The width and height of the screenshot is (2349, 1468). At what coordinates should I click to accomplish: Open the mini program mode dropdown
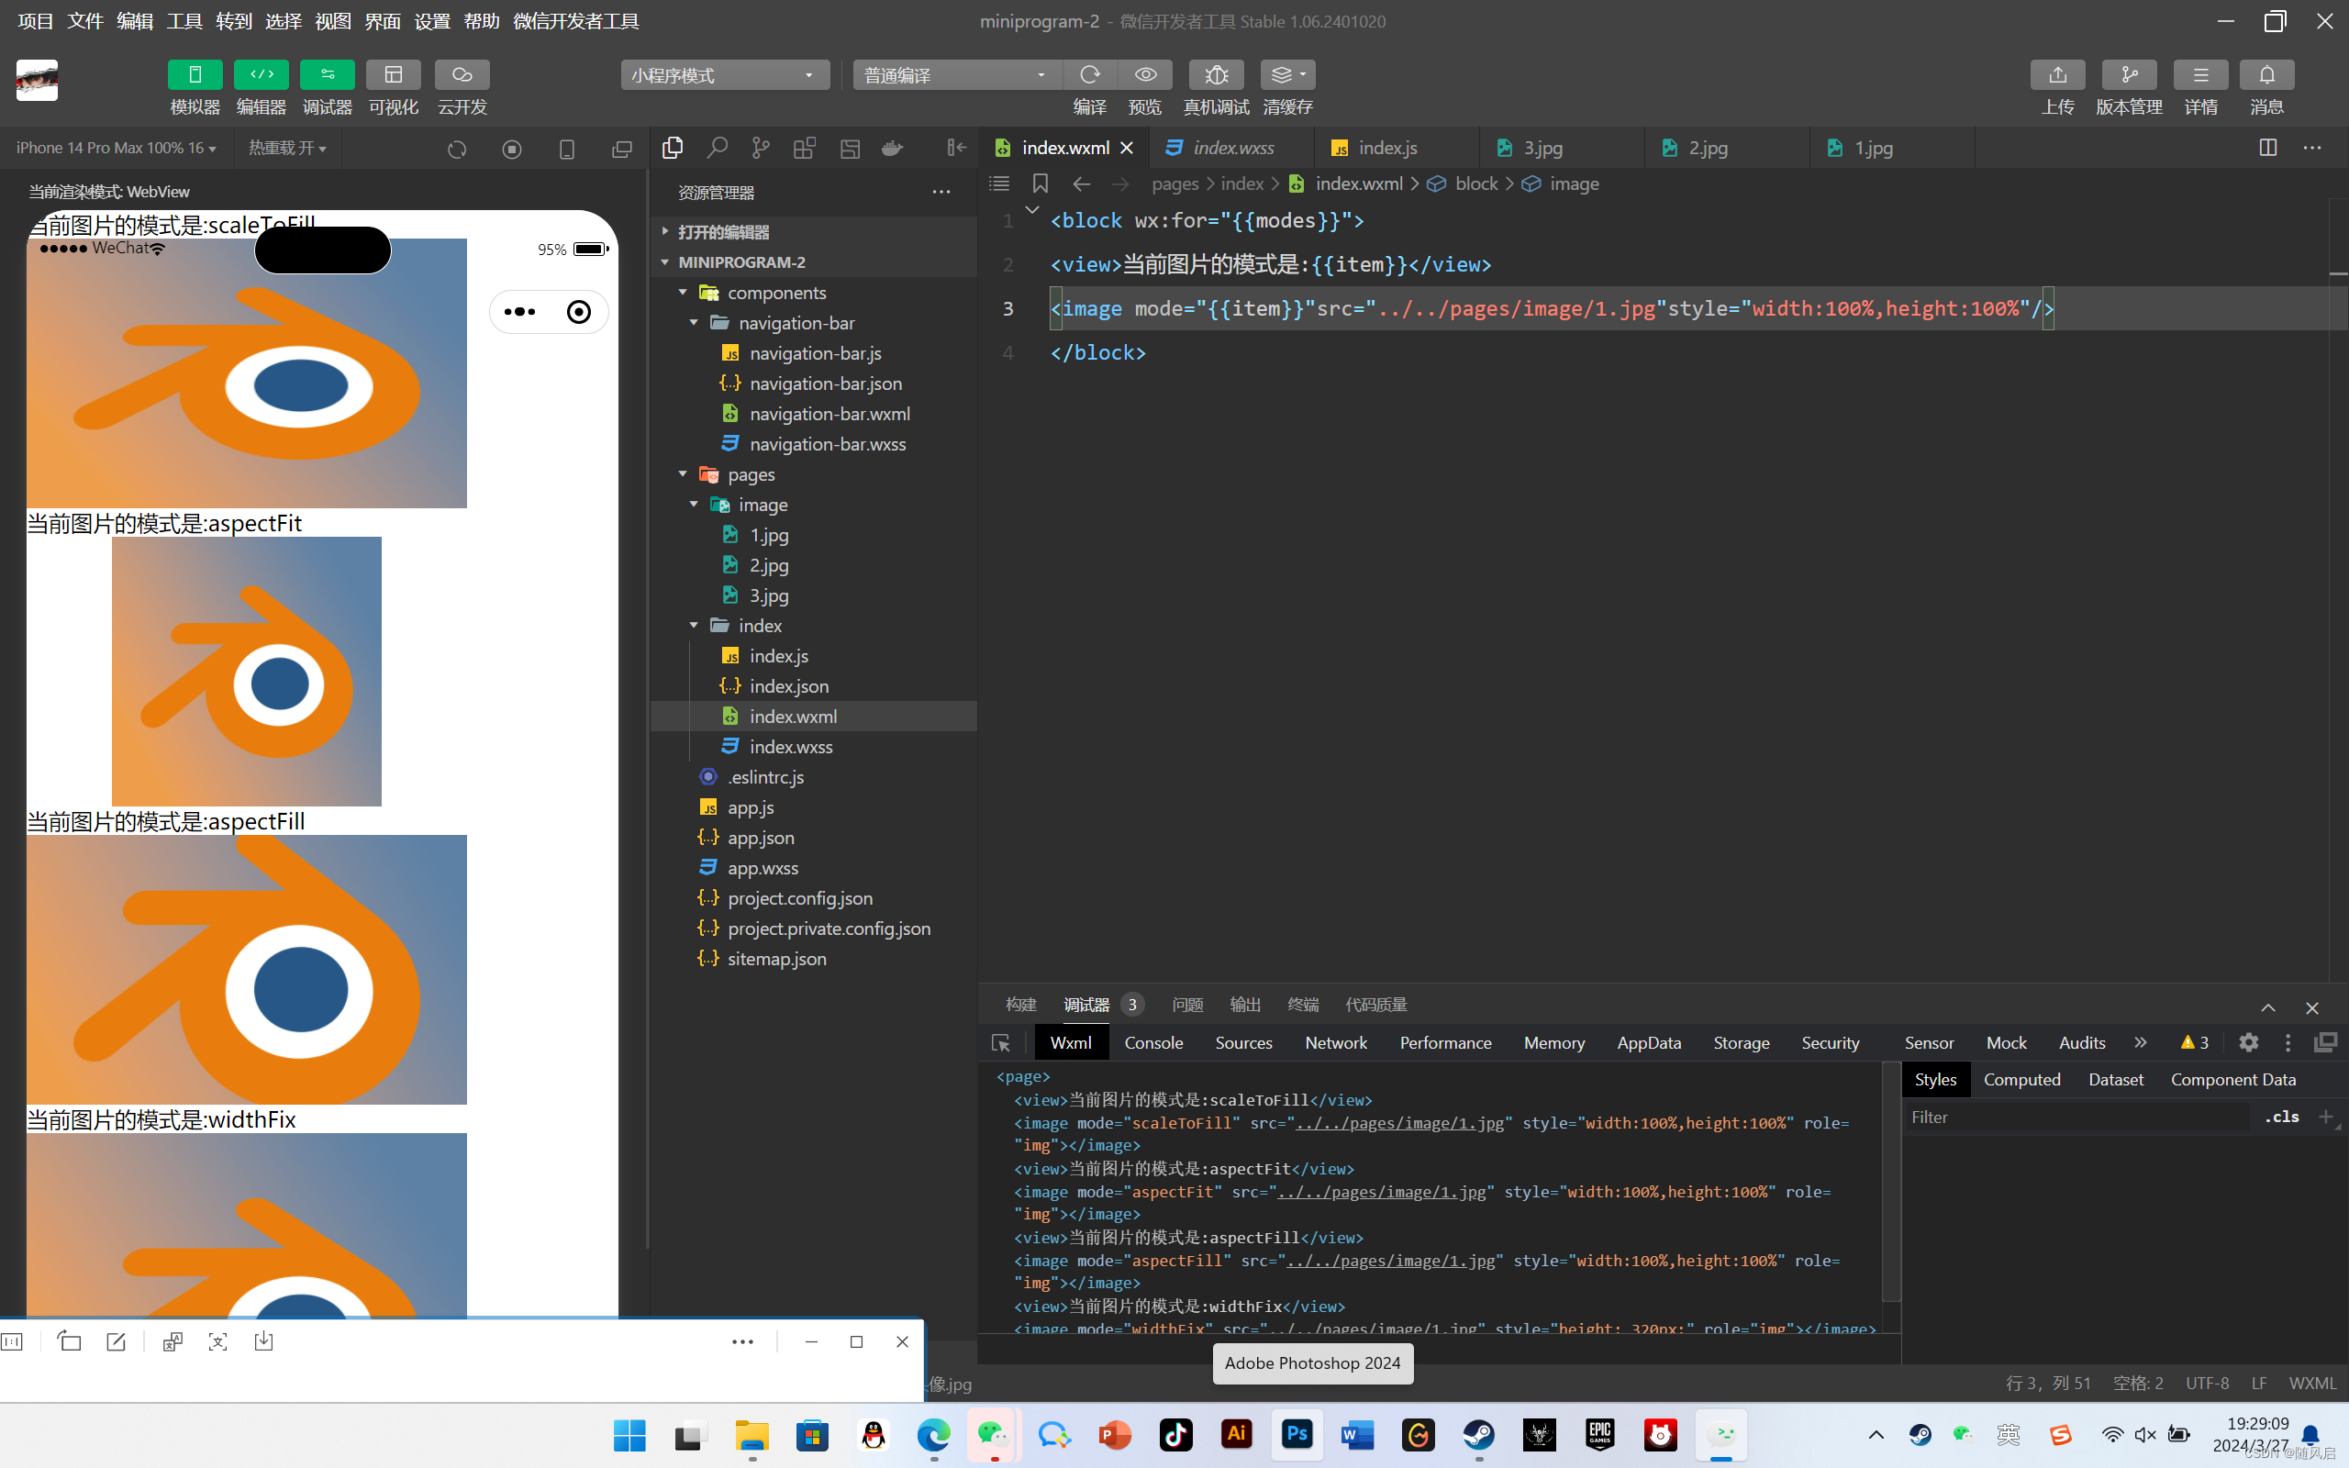(724, 74)
